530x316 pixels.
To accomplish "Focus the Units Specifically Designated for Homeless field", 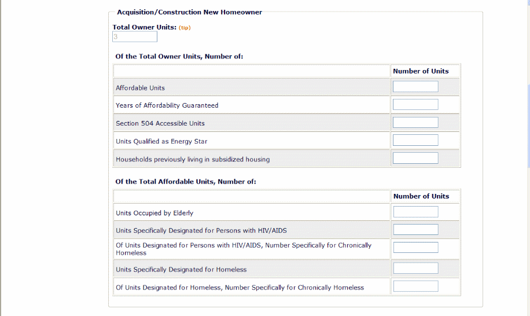I will click(415, 269).
